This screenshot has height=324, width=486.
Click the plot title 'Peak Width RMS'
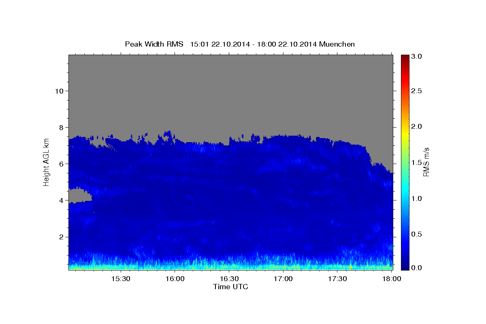coord(154,44)
